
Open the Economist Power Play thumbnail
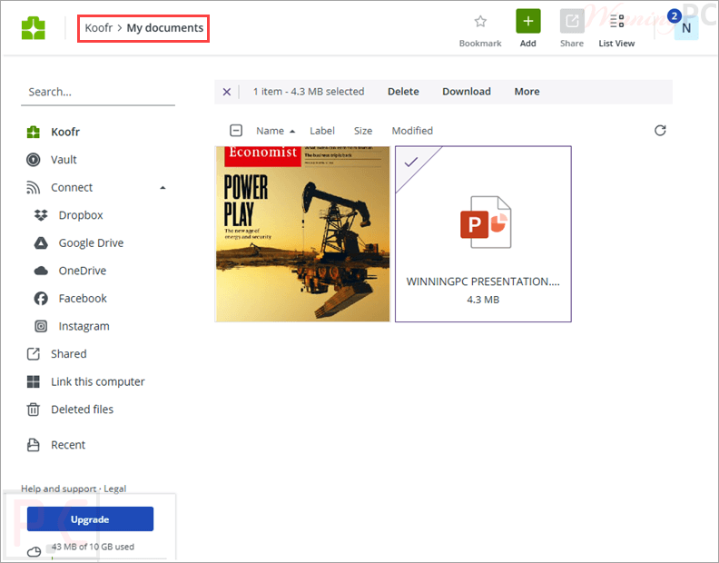tap(302, 234)
